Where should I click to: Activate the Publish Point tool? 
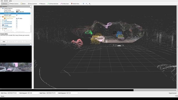(75, 4)
